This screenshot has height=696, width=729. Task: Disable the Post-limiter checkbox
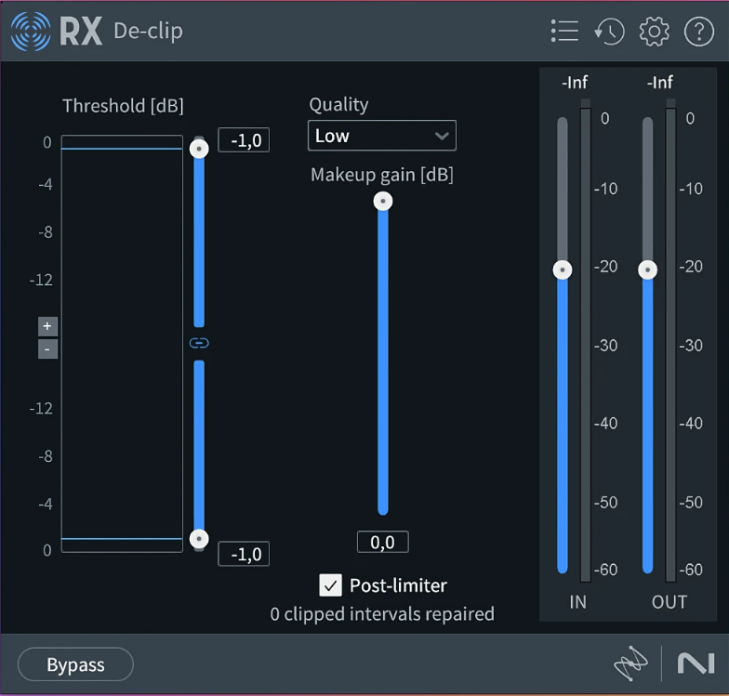point(330,585)
